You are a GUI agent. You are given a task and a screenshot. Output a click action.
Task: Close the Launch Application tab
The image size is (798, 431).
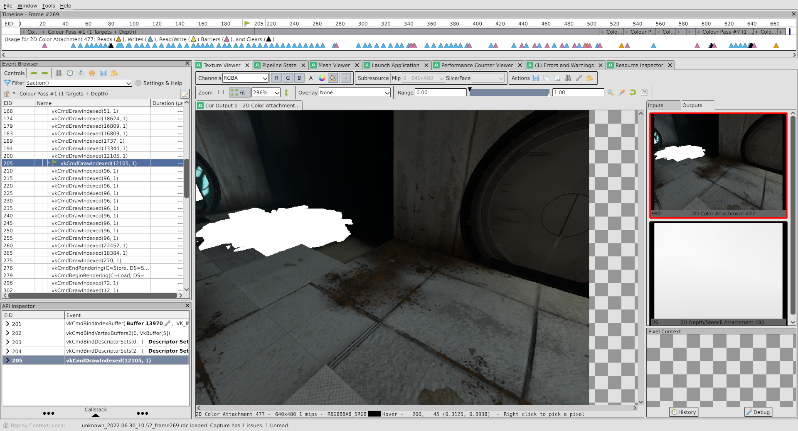(426, 65)
